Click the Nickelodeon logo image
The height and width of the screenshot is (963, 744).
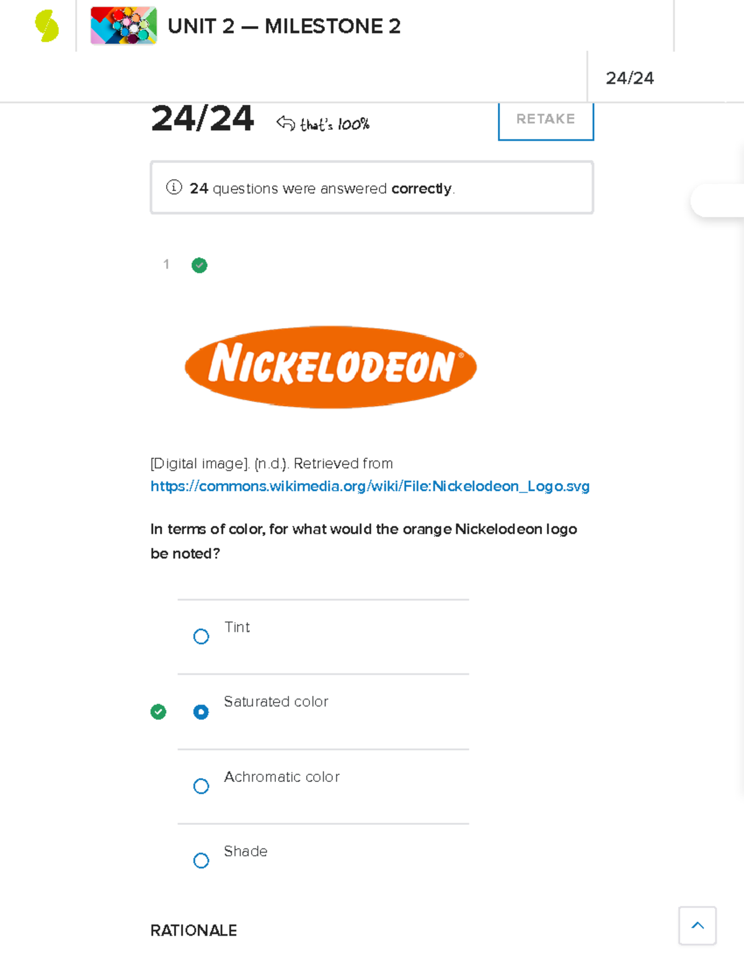[330, 366]
